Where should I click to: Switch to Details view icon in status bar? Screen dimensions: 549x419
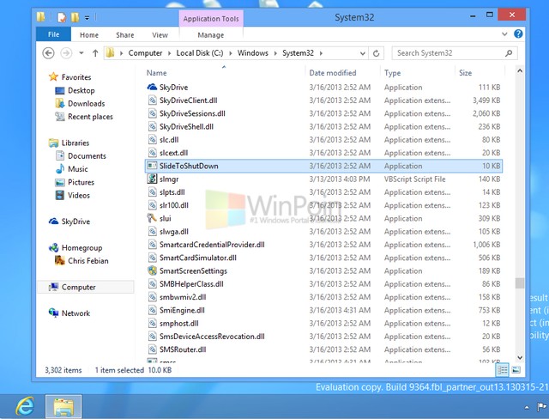coord(503,370)
